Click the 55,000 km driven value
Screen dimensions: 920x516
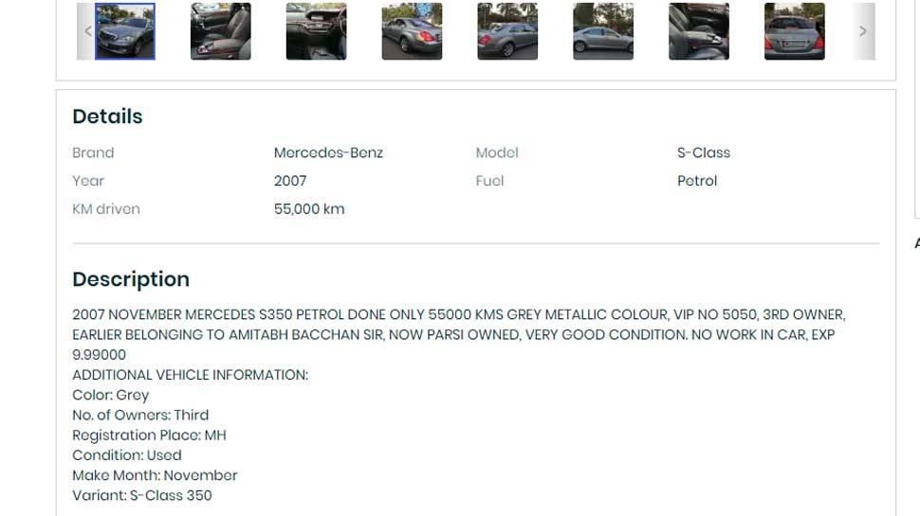coord(309,209)
